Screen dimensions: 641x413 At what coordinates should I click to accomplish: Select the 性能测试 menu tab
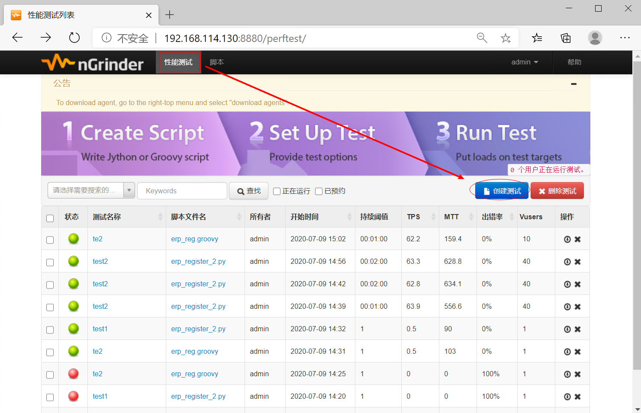[178, 62]
